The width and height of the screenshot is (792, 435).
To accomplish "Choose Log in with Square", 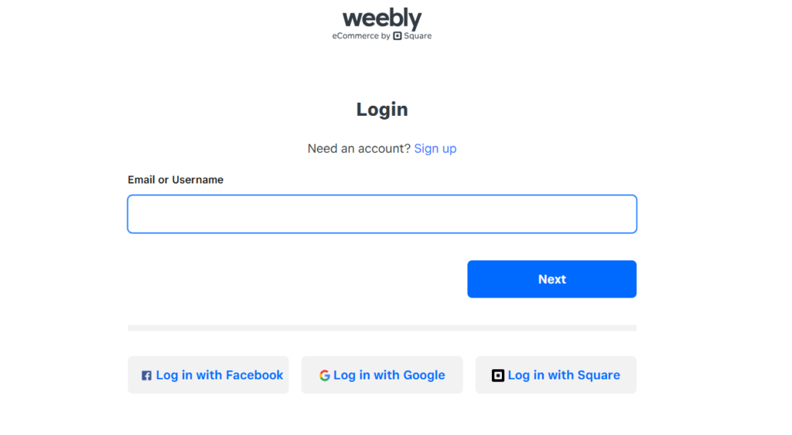I will 555,375.
